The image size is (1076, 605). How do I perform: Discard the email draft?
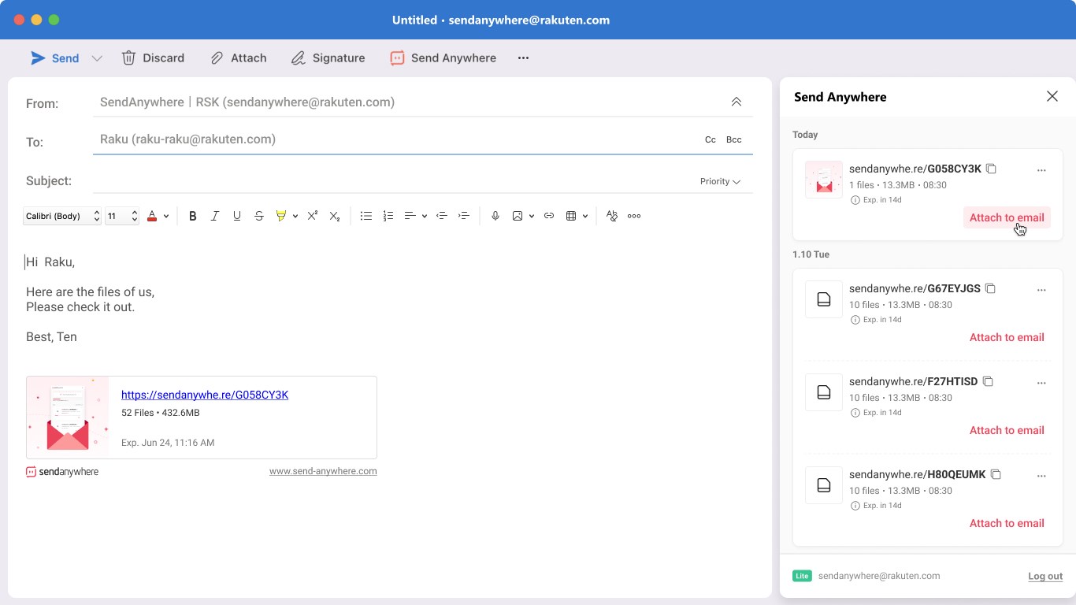click(x=153, y=58)
